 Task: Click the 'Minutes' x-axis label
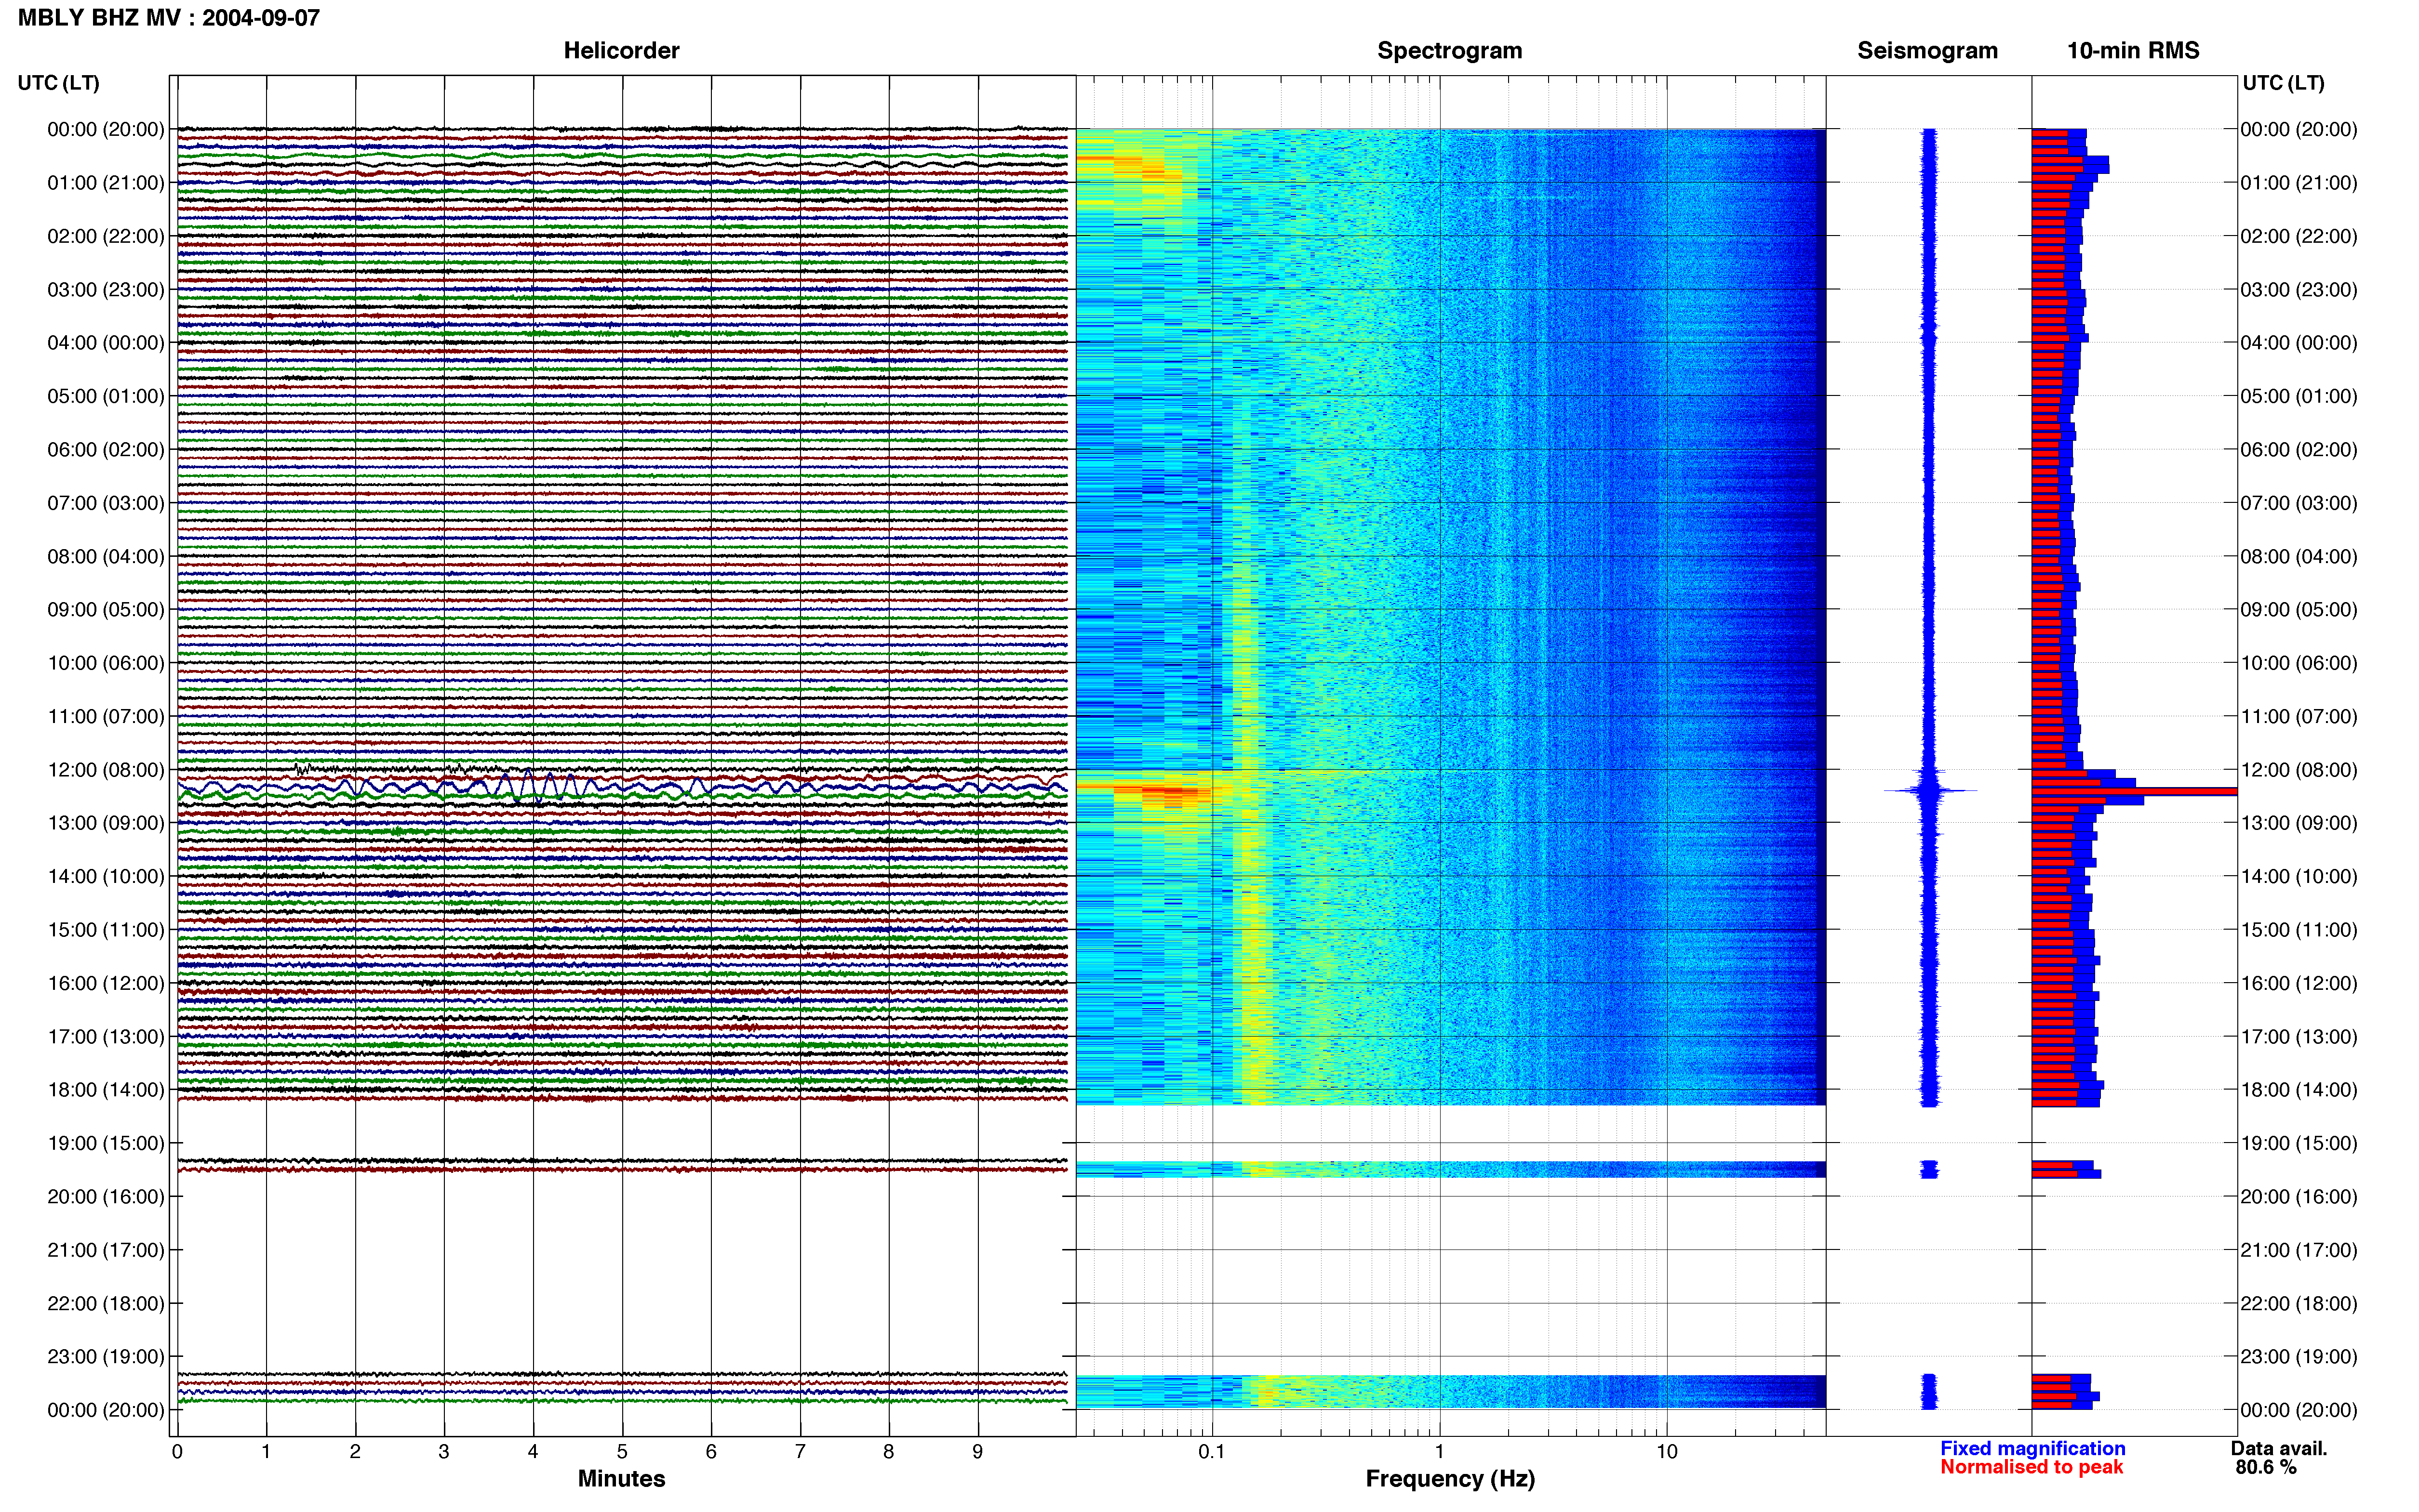621,1479
